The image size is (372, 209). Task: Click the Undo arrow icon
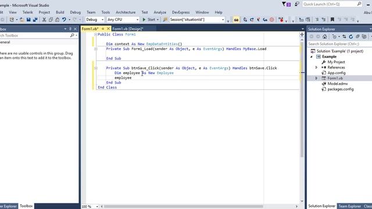[64, 20]
